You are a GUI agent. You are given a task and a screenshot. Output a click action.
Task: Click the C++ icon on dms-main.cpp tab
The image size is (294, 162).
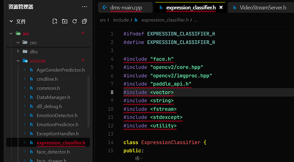pyautogui.click(x=105, y=8)
